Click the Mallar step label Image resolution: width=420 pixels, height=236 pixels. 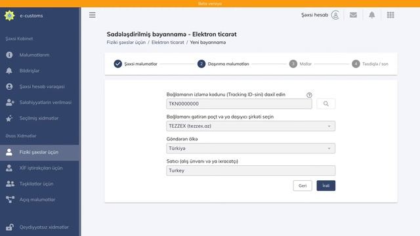pos(305,64)
